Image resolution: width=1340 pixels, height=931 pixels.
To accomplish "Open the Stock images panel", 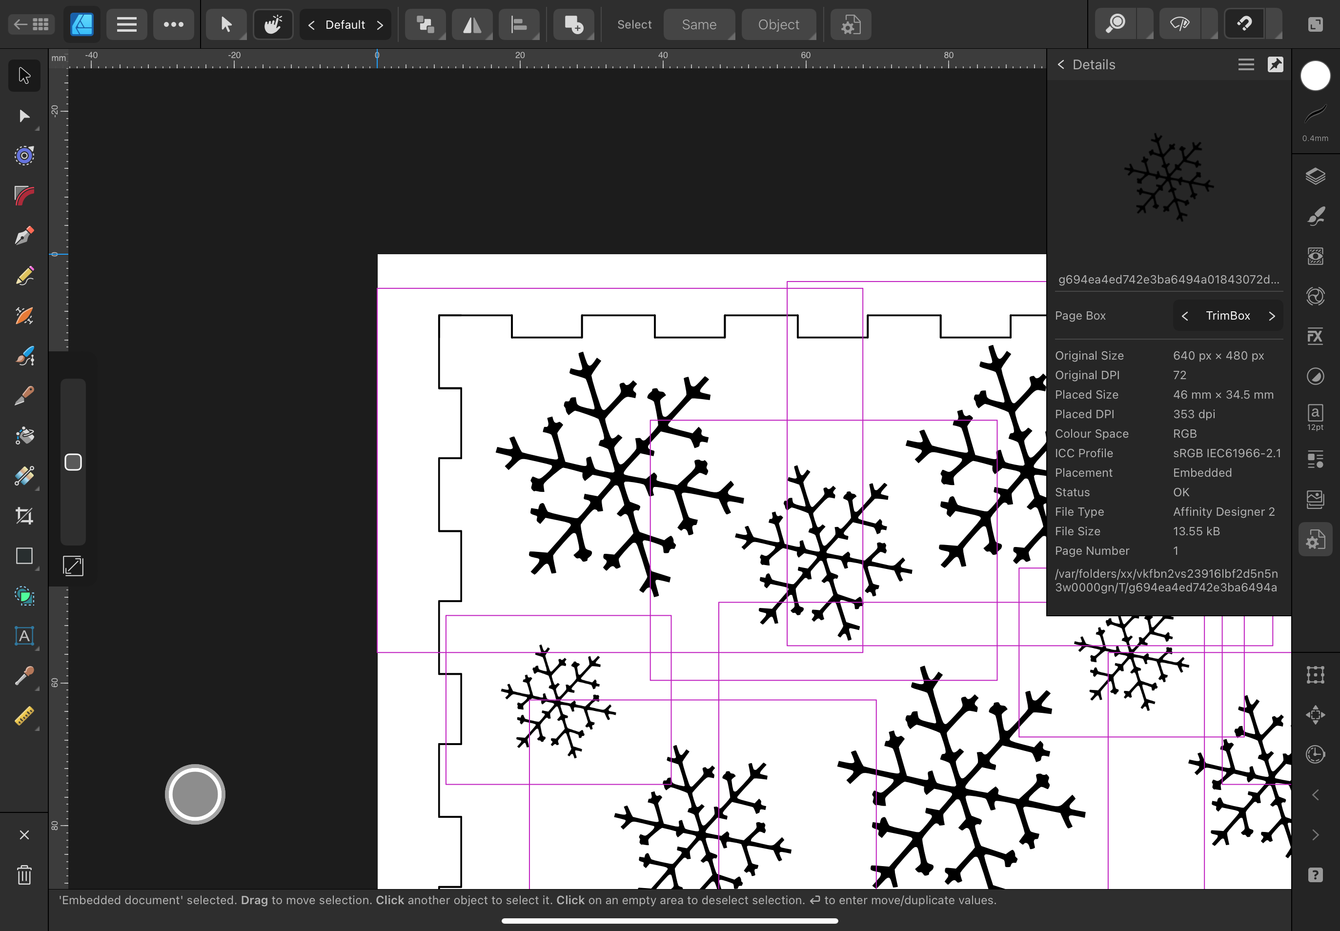I will point(1315,499).
